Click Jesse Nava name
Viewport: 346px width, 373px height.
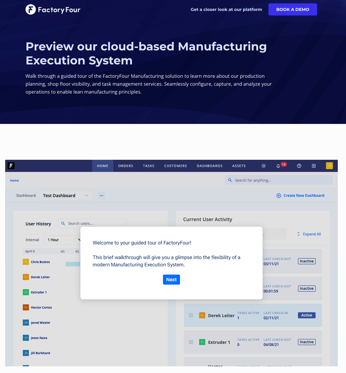39,338
